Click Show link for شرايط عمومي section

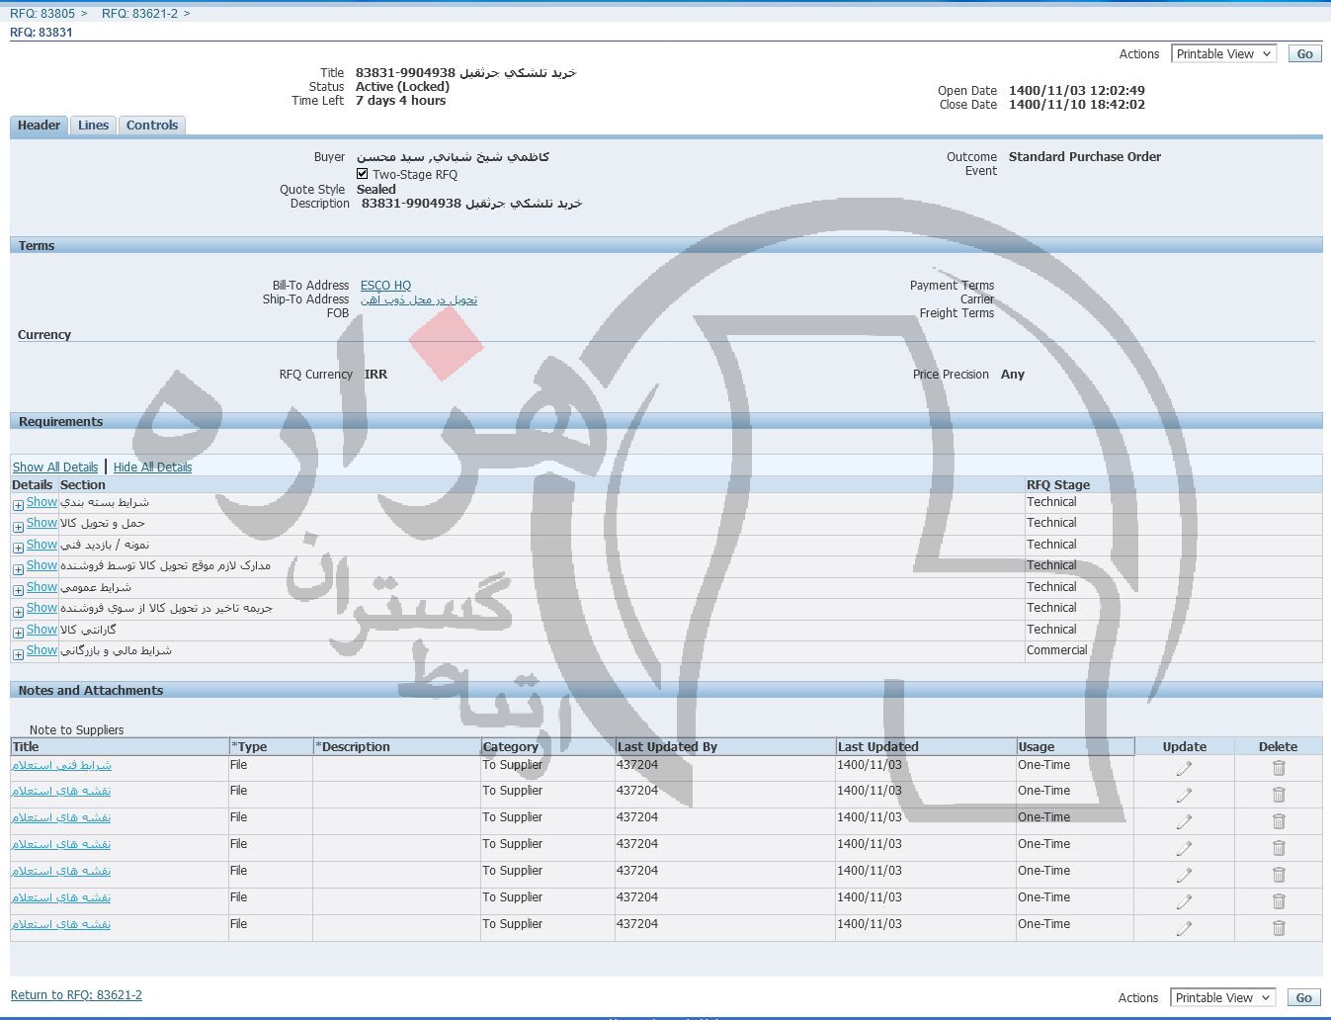[42, 587]
